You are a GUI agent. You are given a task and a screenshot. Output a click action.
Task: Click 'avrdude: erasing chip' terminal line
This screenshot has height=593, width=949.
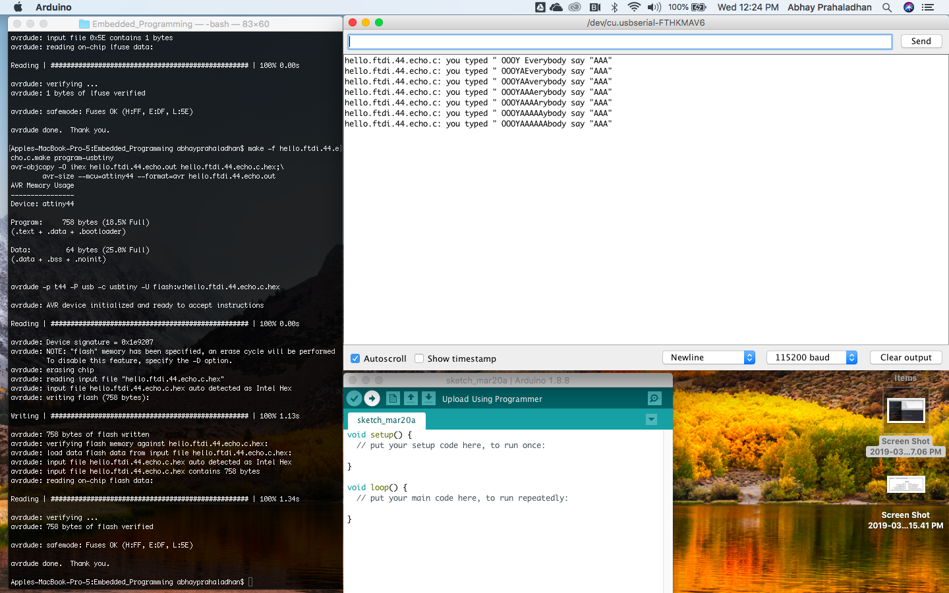point(52,370)
